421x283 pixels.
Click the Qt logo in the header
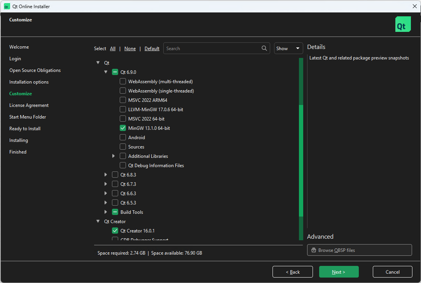403,24
